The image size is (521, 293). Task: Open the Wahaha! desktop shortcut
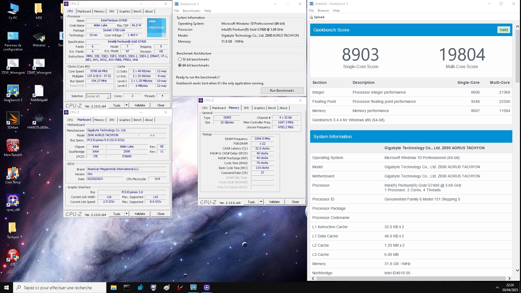click(39, 39)
